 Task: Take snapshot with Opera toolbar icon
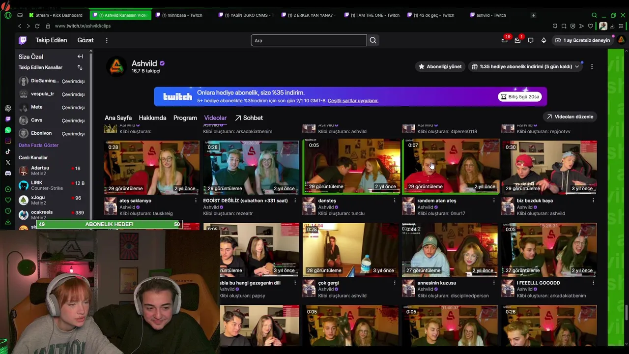(x=564, y=26)
